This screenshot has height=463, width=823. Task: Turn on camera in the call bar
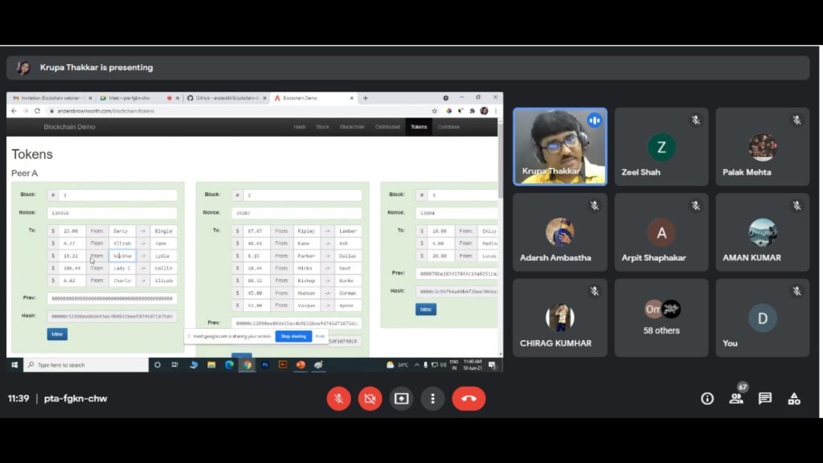coord(370,399)
